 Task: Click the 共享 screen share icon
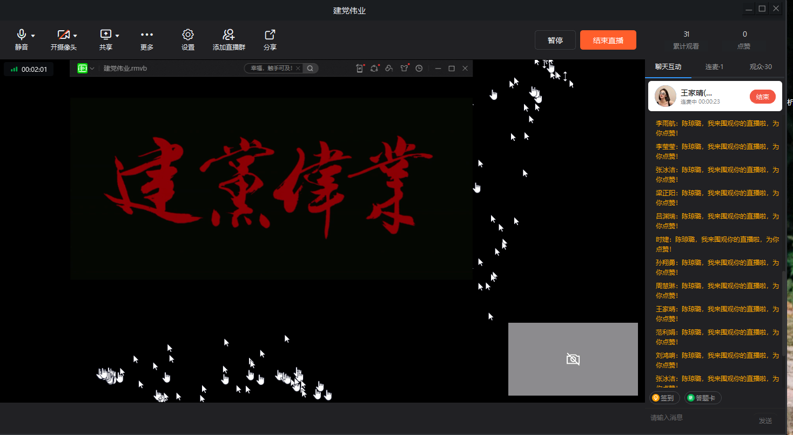(x=105, y=35)
